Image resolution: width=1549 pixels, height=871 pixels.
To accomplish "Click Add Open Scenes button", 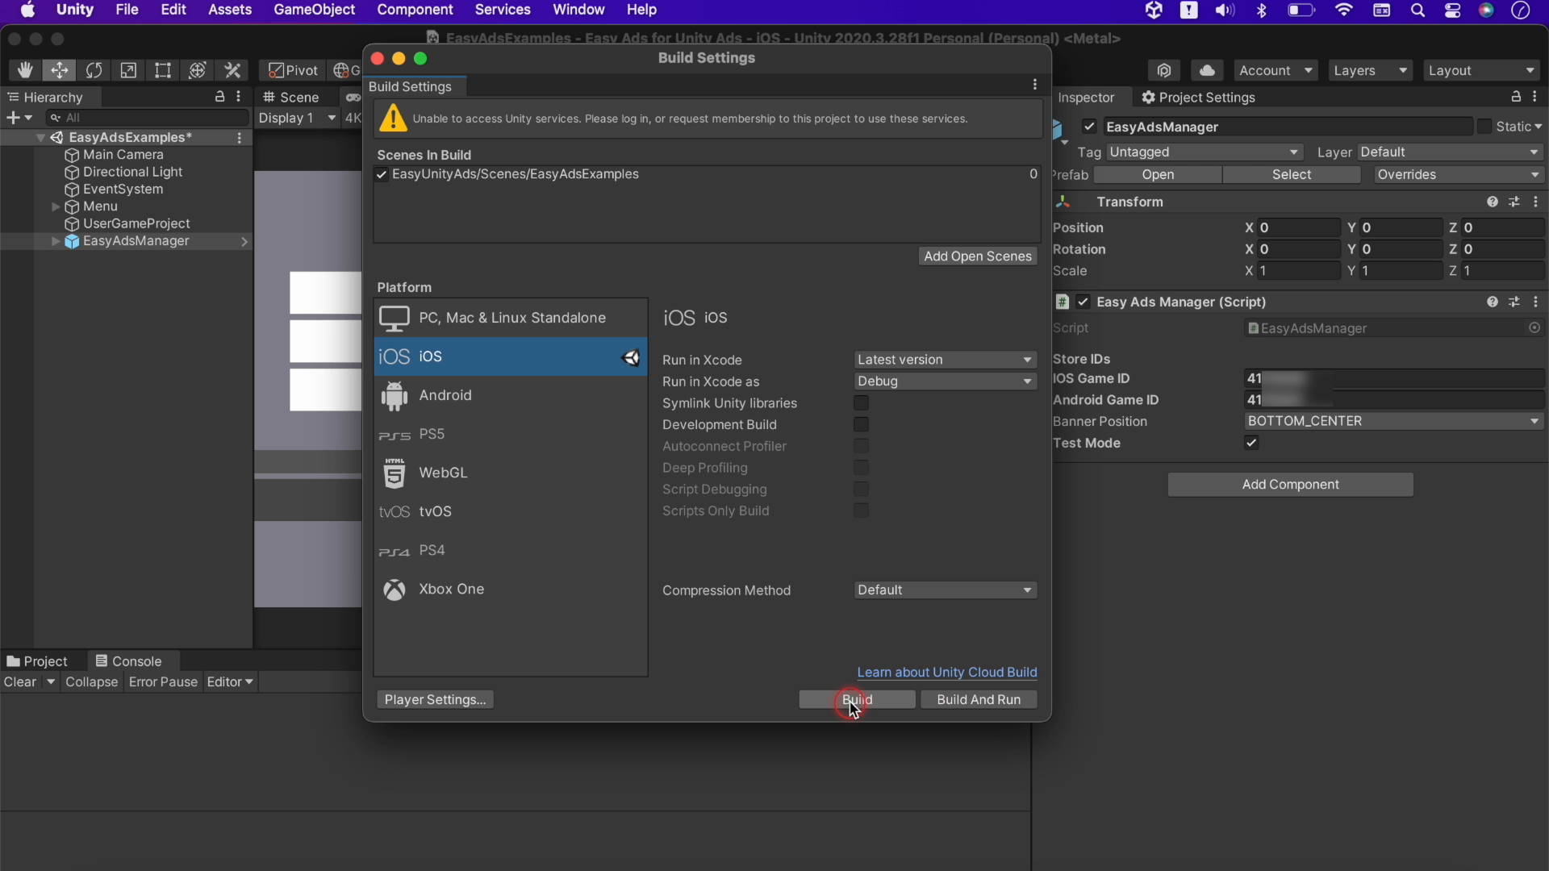I will [x=978, y=256].
